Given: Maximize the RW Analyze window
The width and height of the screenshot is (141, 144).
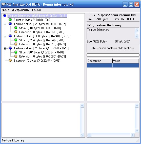Looking at the screenshot, I should tap(131, 4).
